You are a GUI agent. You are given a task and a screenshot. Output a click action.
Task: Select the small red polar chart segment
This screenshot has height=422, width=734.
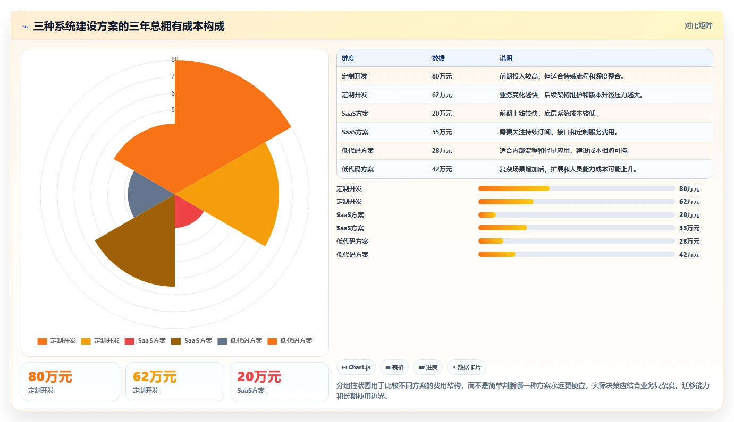click(185, 211)
